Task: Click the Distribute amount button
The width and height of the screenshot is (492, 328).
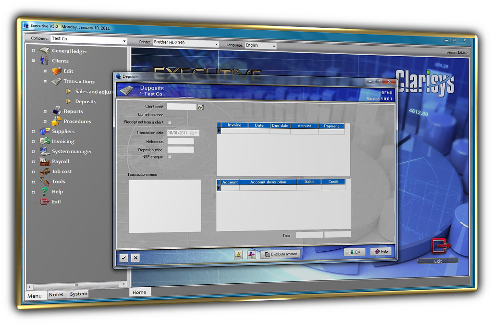Action: (281, 254)
